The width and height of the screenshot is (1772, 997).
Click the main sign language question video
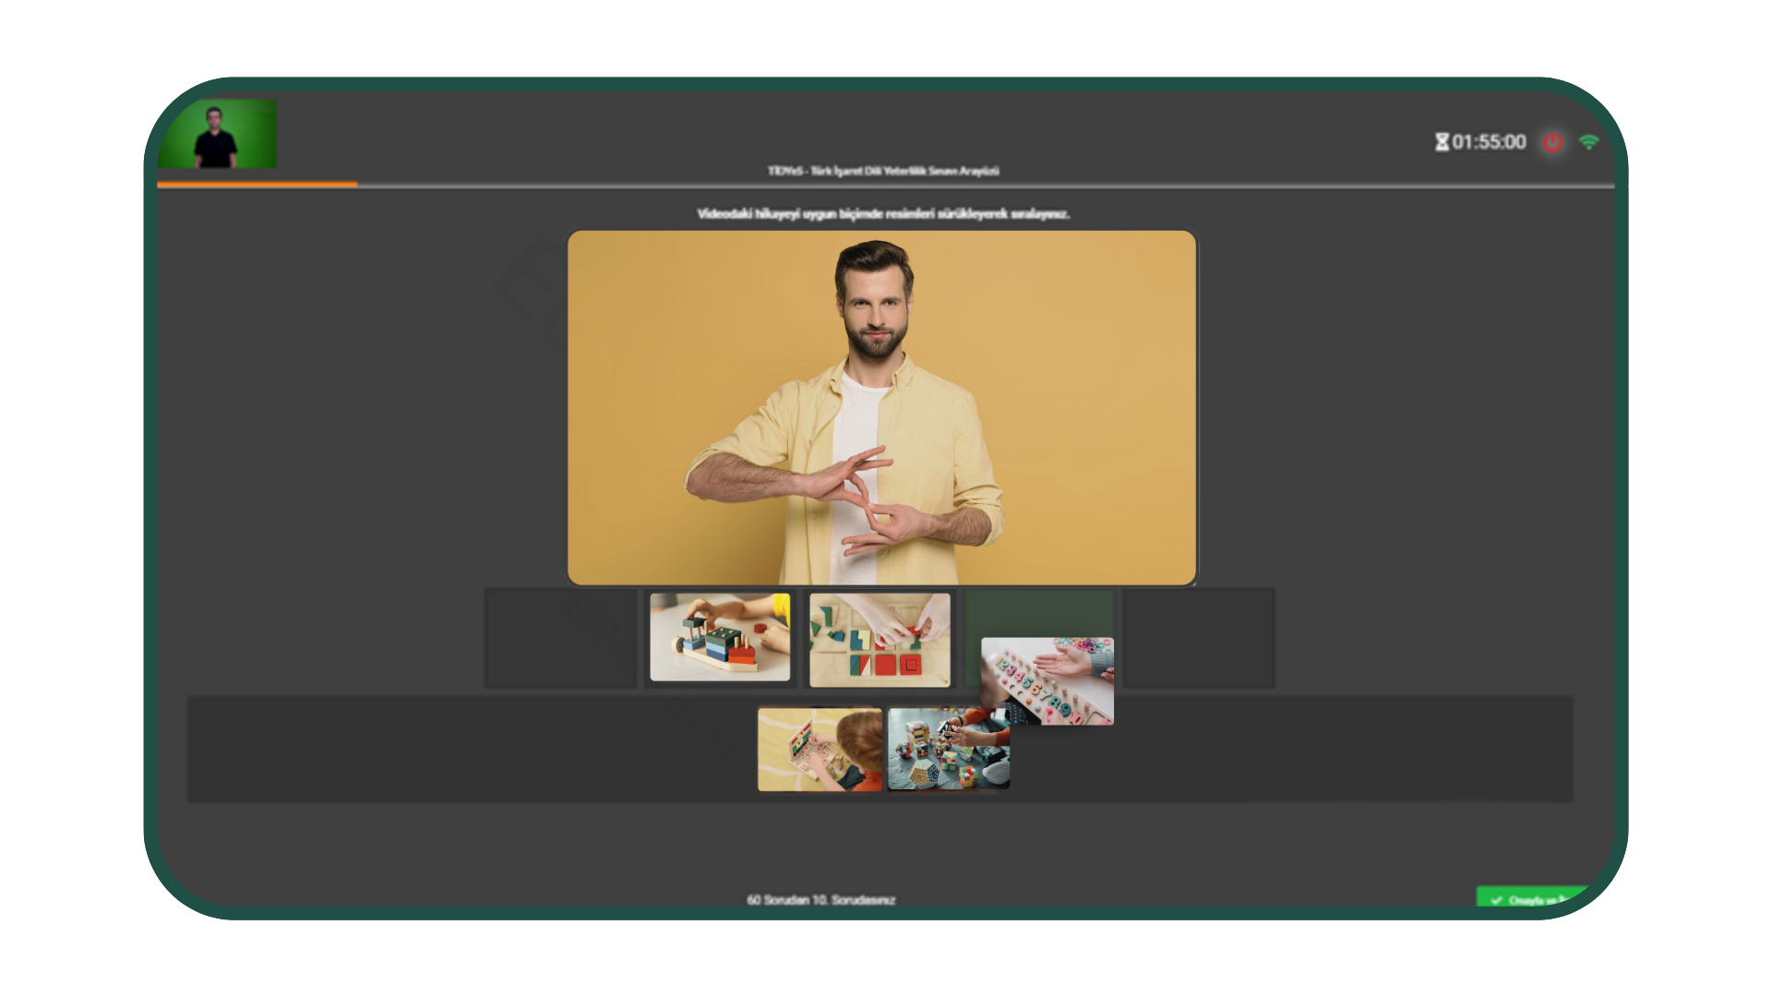tap(882, 406)
